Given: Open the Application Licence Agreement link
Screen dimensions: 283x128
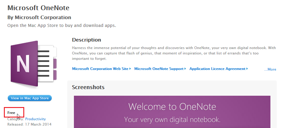Looking at the screenshot, I should pos(217,69).
